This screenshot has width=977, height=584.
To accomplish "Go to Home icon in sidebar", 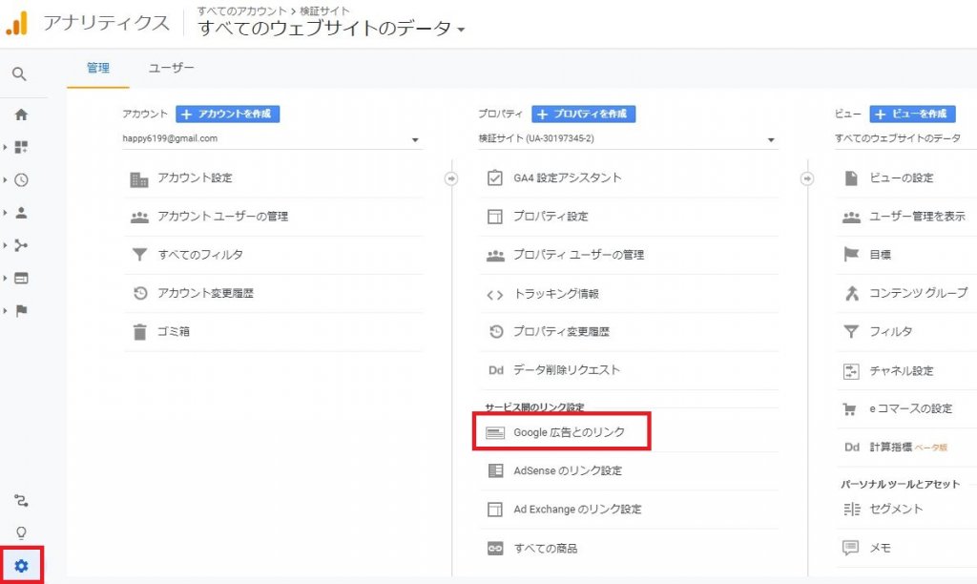I will pos(21,115).
